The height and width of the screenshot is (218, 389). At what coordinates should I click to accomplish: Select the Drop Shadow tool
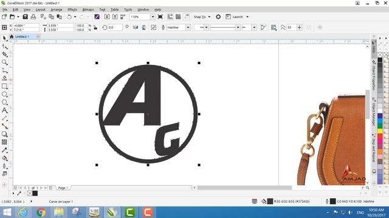click(4, 134)
